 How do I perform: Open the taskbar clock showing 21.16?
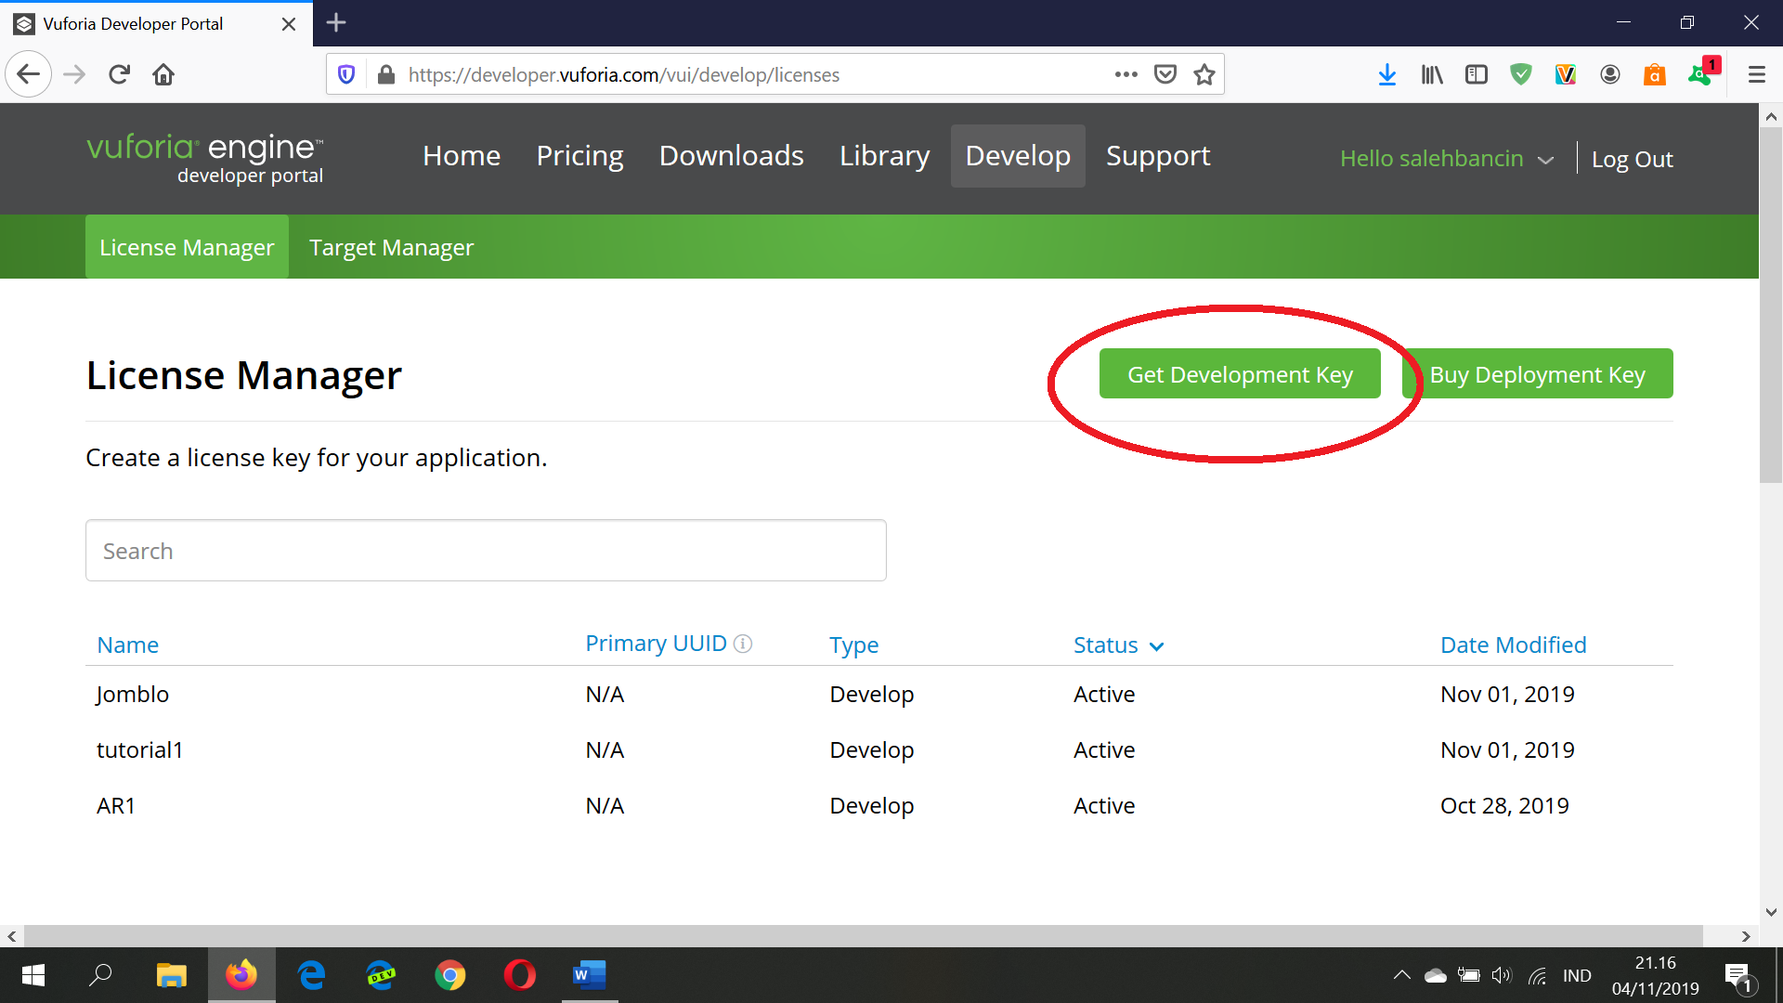[x=1655, y=975]
